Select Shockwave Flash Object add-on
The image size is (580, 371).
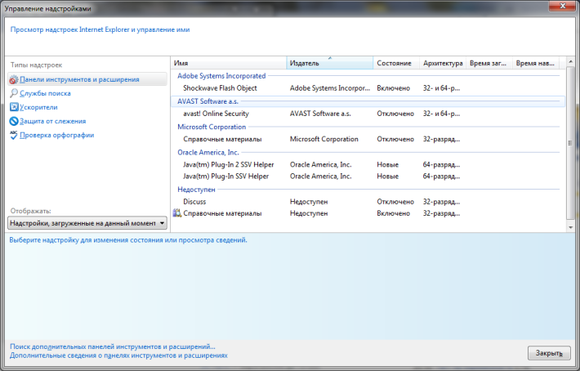tap(220, 88)
